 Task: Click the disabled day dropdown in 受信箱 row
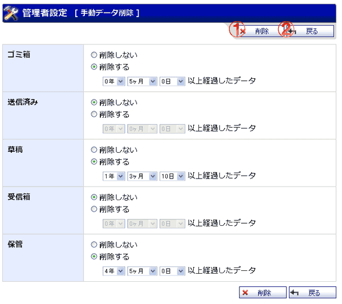pos(172,224)
